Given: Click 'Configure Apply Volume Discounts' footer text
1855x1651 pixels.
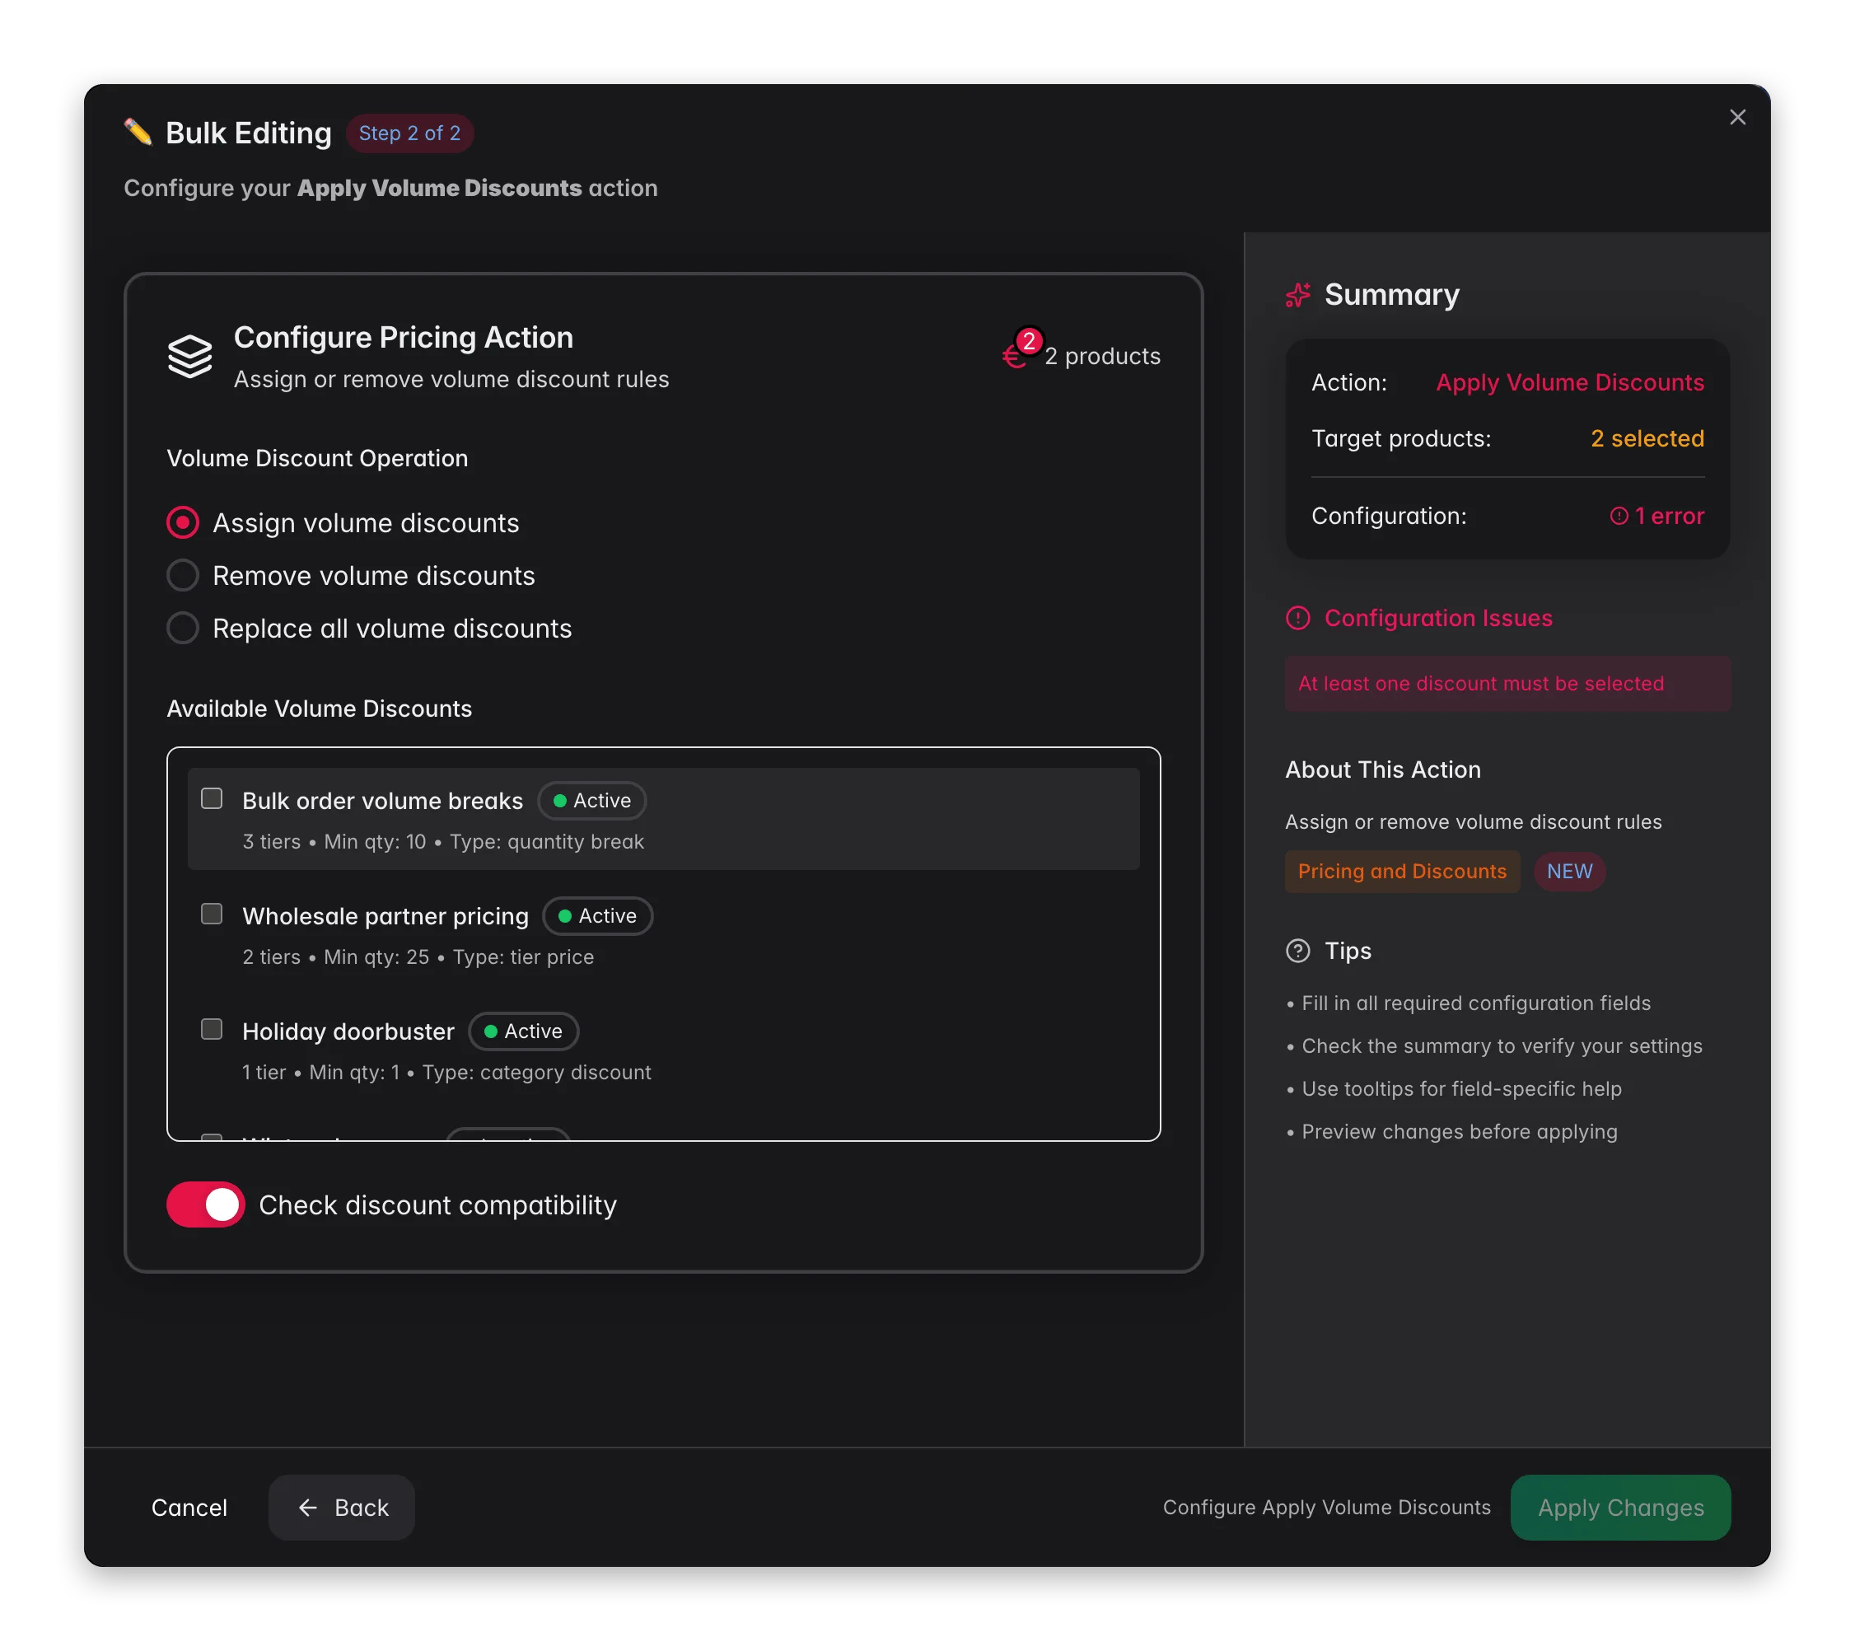Looking at the screenshot, I should tap(1326, 1507).
